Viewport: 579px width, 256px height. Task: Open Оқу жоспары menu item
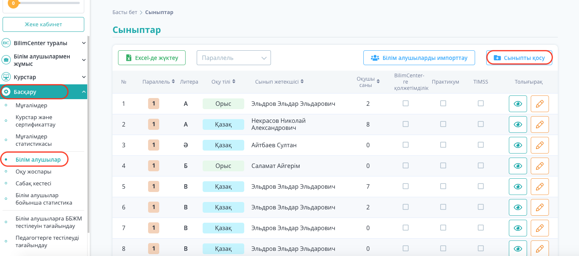33,172
